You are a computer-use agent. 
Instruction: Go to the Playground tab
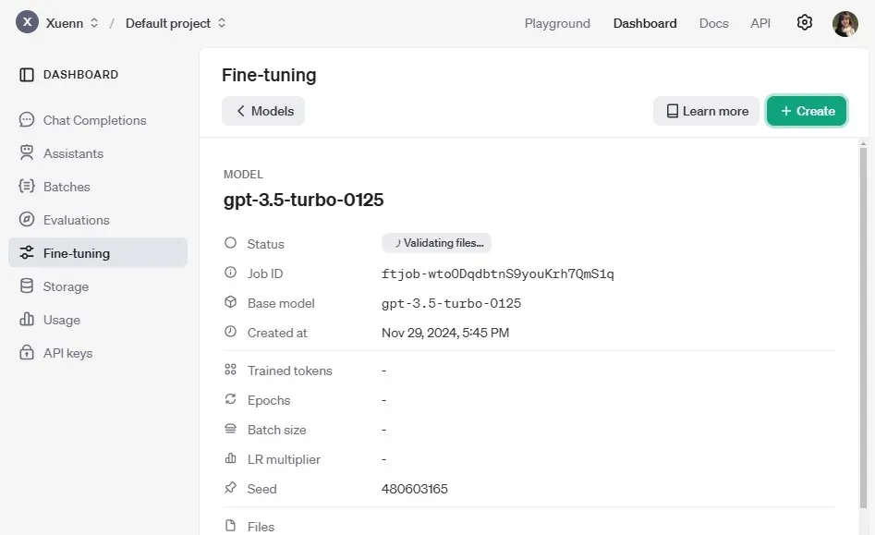tap(557, 23)
